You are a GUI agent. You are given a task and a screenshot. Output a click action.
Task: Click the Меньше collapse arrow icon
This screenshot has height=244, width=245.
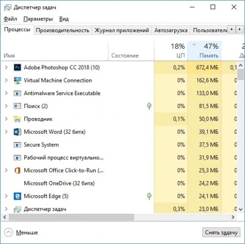click(8, 232)
